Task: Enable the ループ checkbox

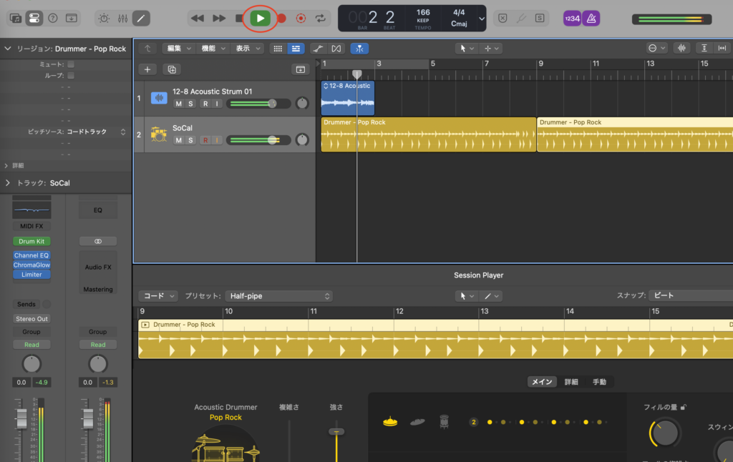Action: coord(71,75)
